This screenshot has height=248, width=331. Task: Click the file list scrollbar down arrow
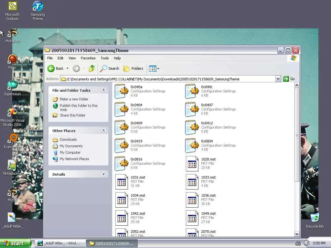(297, 234)
